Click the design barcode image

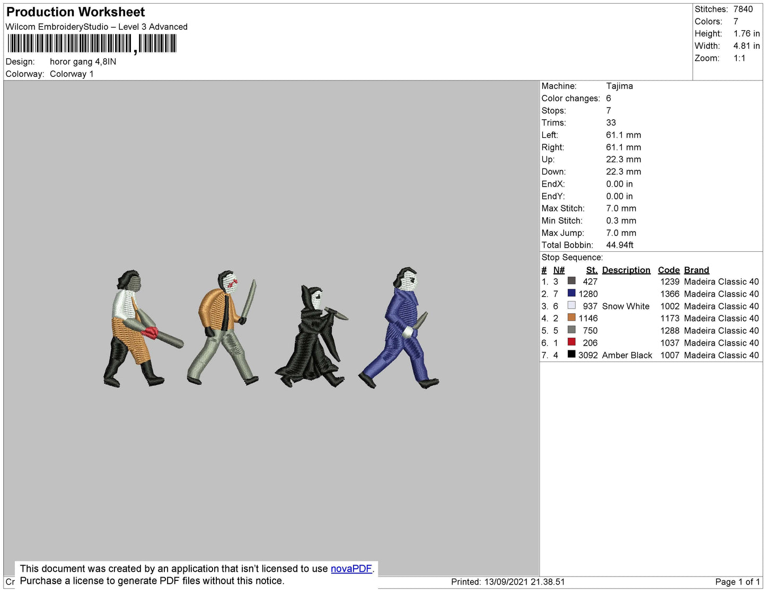92,43
